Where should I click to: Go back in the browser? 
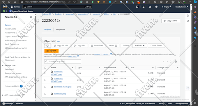pos(3,2)
